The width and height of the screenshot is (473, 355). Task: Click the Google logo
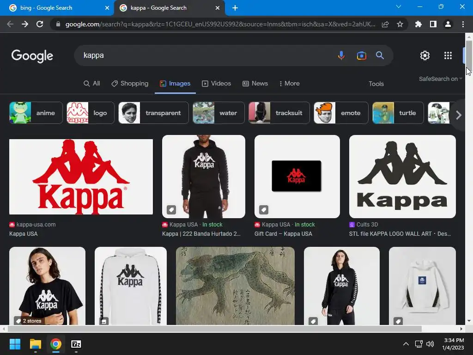point(32,56)
